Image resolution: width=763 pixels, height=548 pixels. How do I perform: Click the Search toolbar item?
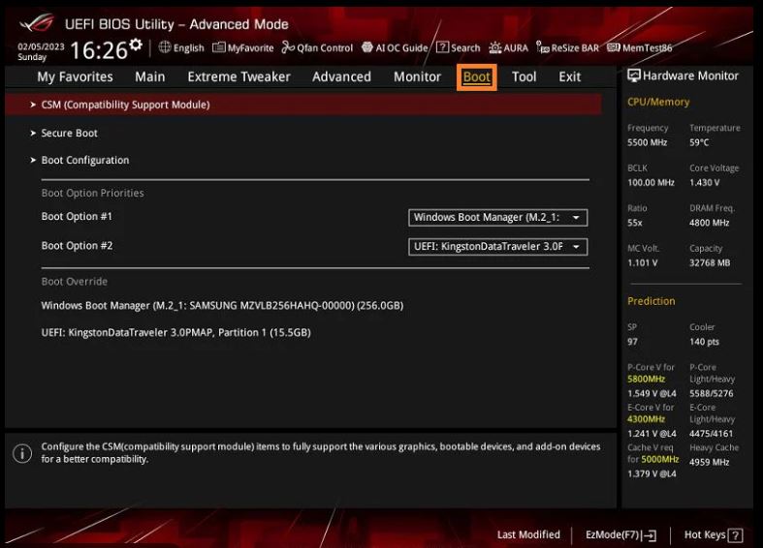pyautogui.click(x=459, y=47)
